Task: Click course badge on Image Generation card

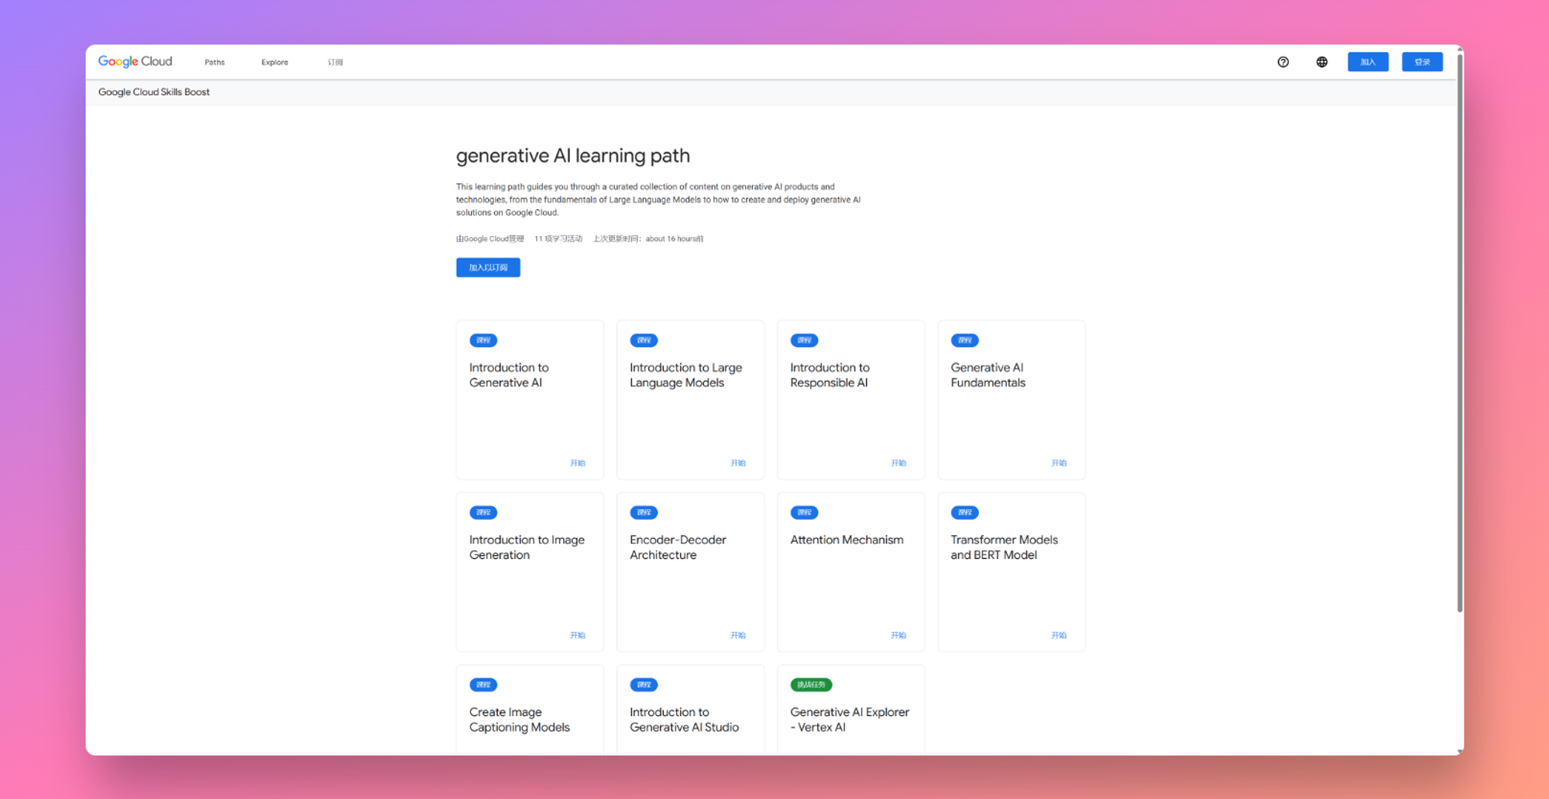Action: (x=483, y=513)
